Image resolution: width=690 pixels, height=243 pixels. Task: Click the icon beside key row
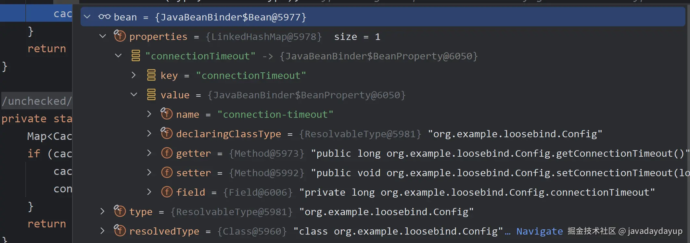(x=151, y=75)
